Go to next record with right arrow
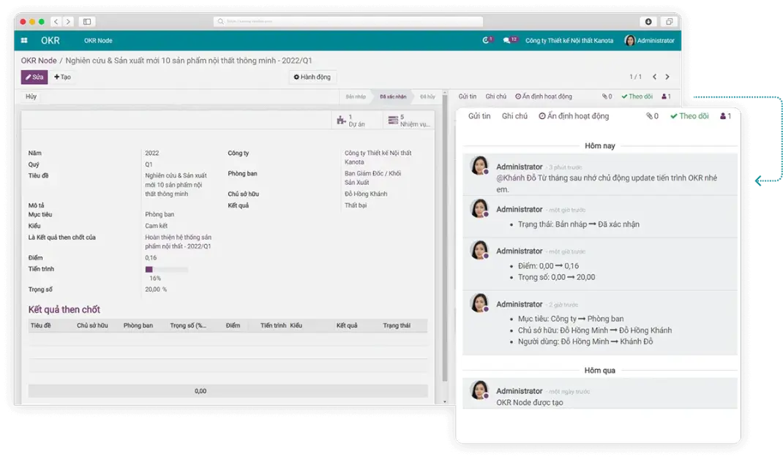 pyautogui.click(x=667, y=77)
